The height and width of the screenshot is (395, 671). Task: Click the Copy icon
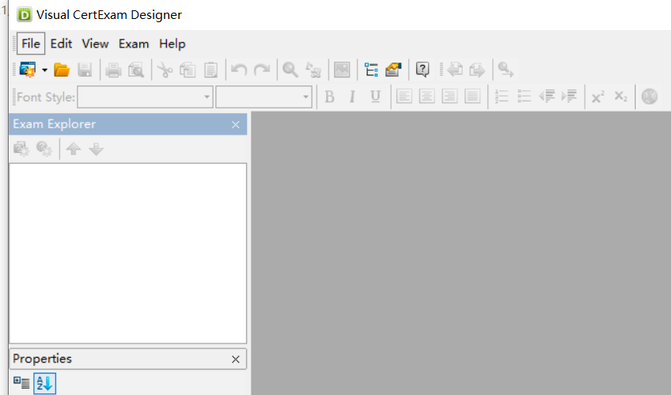pyautogui.click(x=188, y=70)
